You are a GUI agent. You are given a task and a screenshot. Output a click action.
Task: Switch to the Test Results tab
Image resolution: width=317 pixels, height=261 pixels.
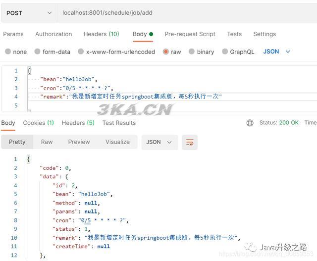coord(119,123)
